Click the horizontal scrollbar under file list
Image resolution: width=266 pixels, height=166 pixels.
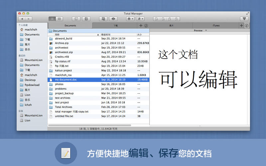click(x=89, y=125)
